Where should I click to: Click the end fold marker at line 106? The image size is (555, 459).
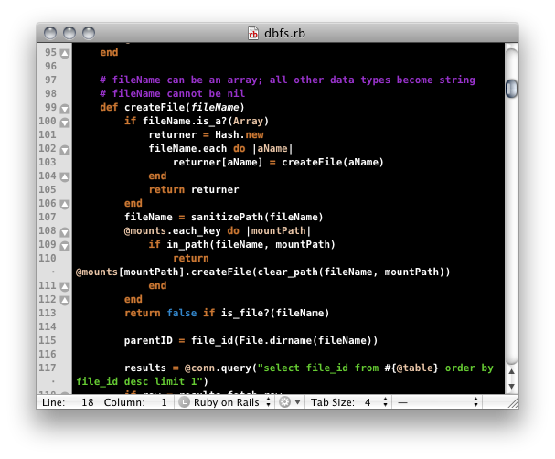coord(64,204)
